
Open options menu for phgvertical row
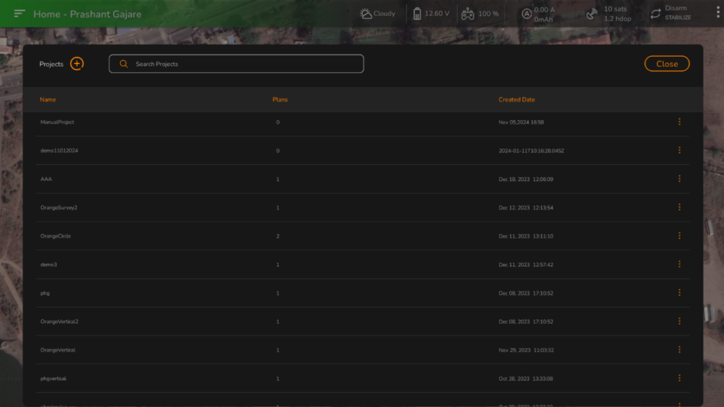[679, 378]
